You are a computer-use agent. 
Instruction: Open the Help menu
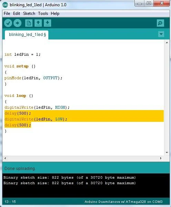(x=55, y=13)
